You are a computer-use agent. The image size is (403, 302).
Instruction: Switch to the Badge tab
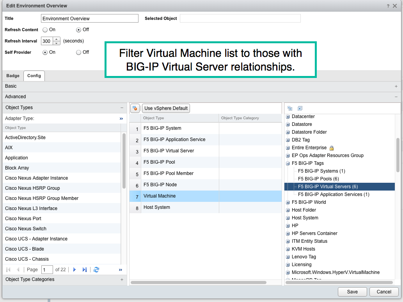click(x=13, y=76)
